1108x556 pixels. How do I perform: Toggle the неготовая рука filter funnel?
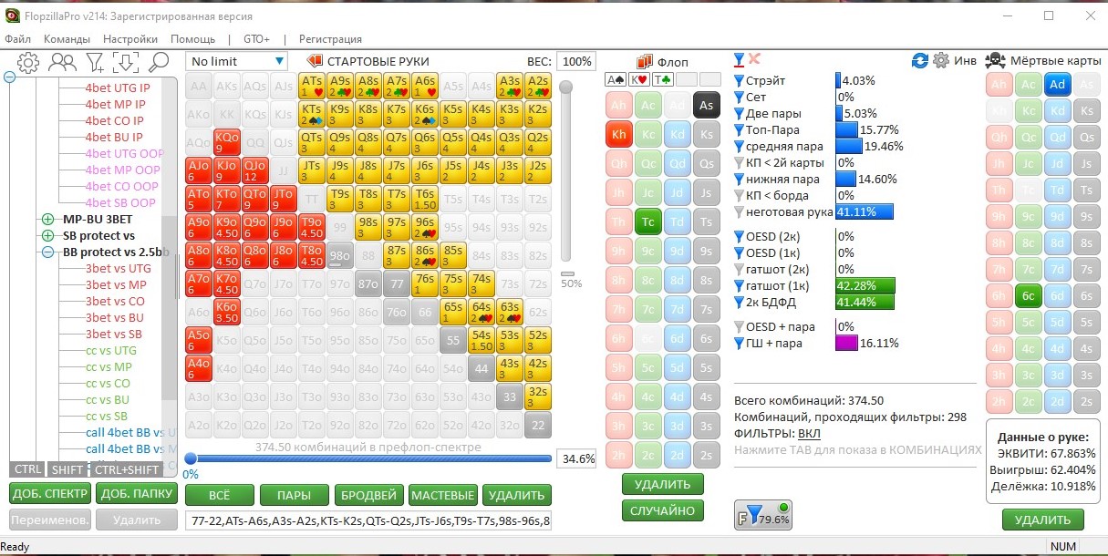pyautogui.click(x=740, y=212)
